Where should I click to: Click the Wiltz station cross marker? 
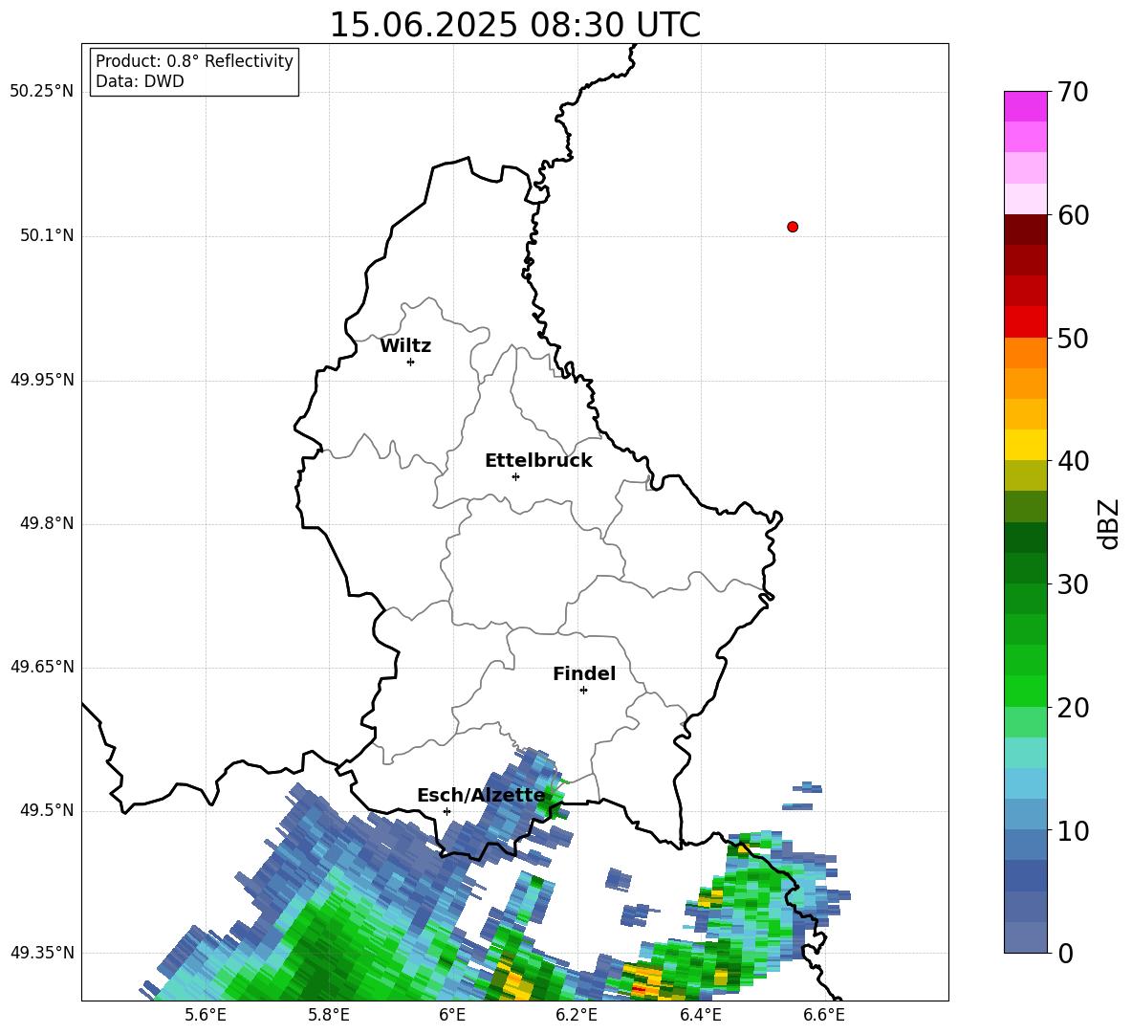(x=410, y=362)
